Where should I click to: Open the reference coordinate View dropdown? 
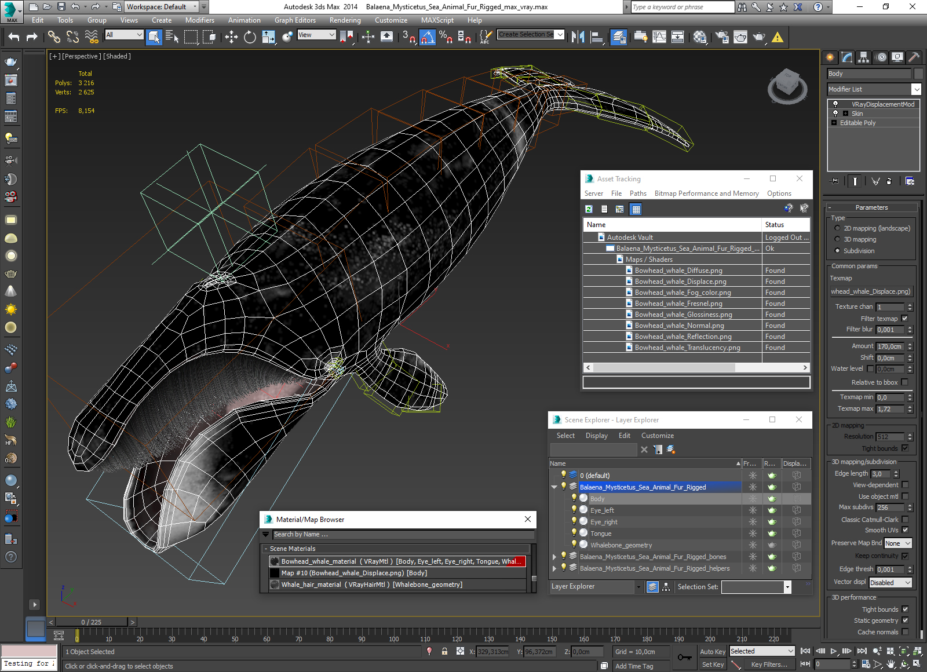[316, 35]
